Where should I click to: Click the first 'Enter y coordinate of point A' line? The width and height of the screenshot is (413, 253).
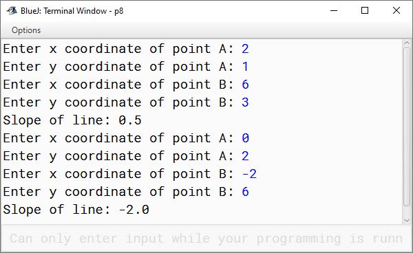coord(126,67)
